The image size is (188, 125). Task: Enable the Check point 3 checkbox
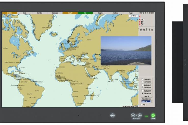tap(142, 91)
